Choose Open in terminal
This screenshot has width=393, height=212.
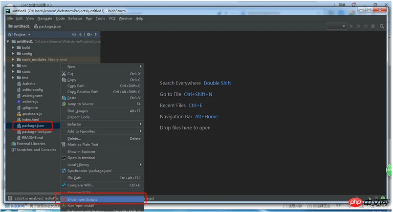pyautogui.click(x=102, y=158)
